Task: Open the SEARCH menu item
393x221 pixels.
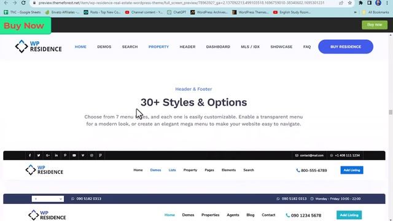Action: coord(130,47)
